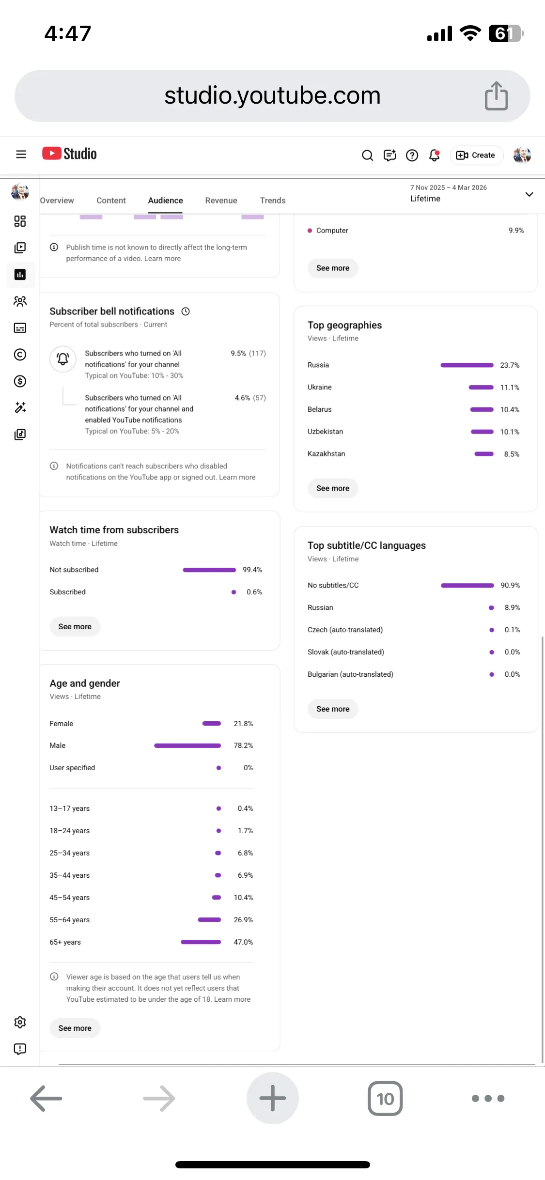545x1180 pixels.
Task: Open the browser tabs counter showing 10
Action: coord(385,1099)
